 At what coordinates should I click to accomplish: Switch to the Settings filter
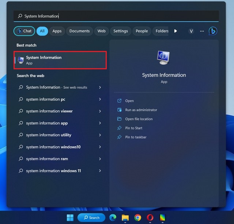point(121,31)
